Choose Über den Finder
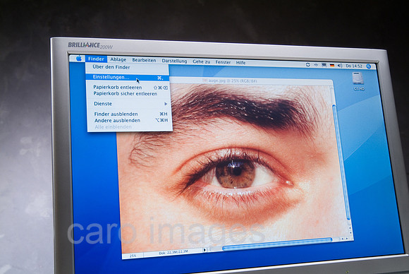 (127, 67)
